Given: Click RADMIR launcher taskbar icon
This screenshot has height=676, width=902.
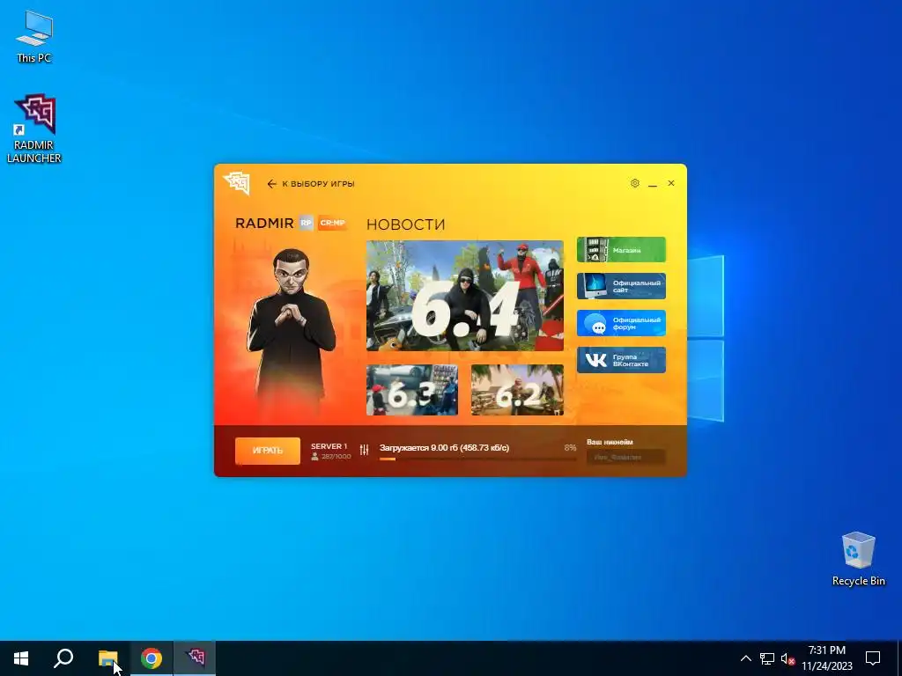Looking at the screenshot, I should 195,658.
